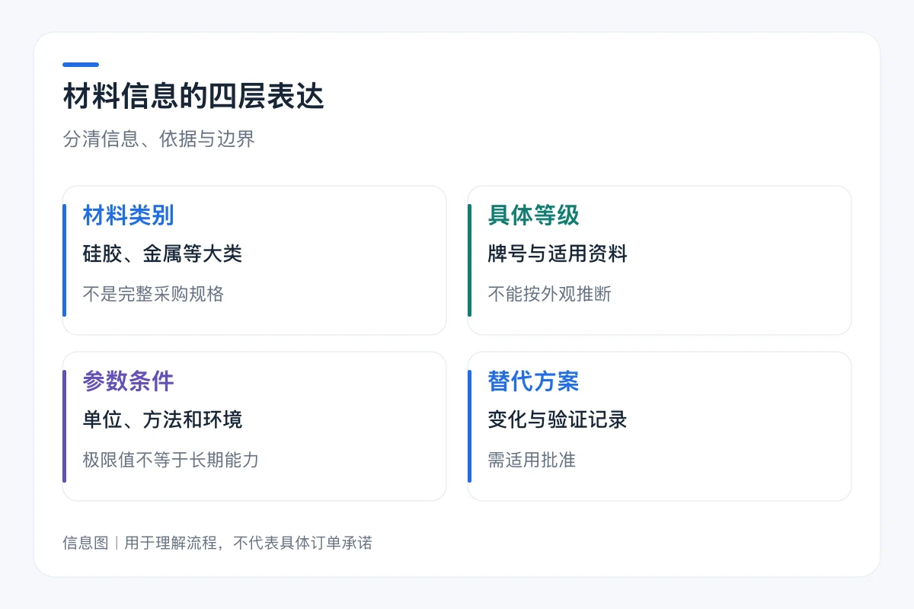Select the 参数条件 card heading
This screenshot has width=914, height=609.
pos(128,381)
